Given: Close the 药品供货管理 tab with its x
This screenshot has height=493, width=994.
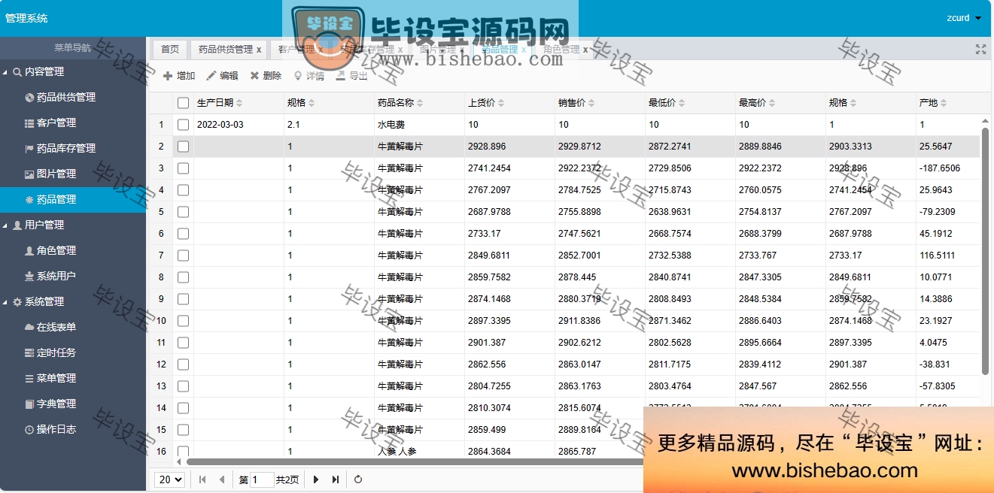Looking at the screenshot, I should 259,50.
